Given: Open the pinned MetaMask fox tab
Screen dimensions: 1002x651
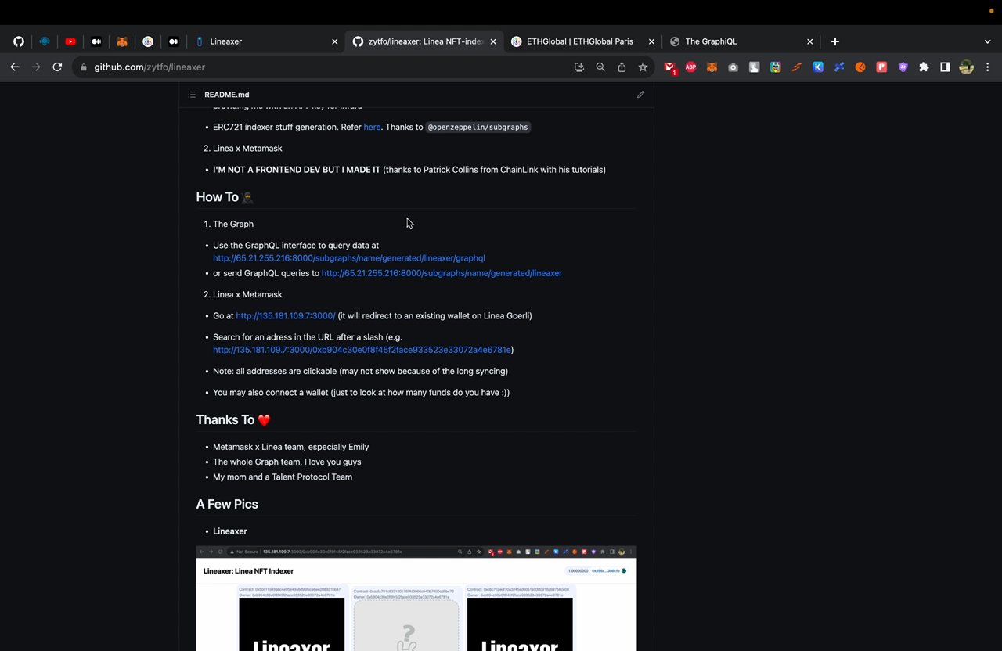Looking at the screenshot, I should point(122,41).
